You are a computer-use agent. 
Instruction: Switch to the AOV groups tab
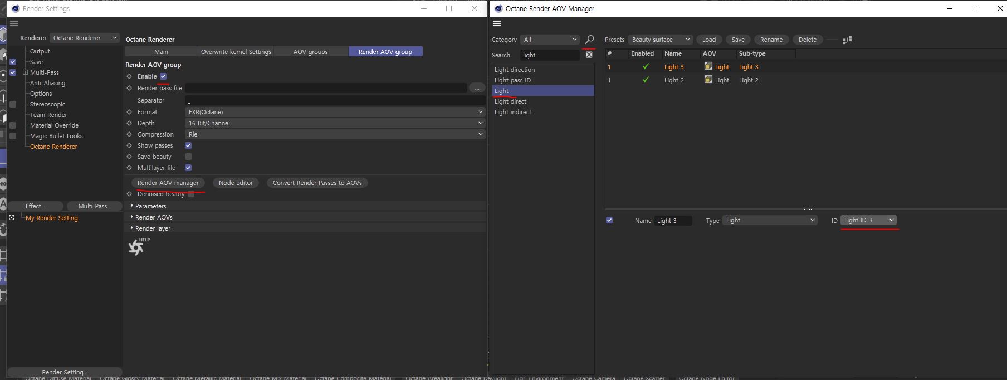[311, 52]
